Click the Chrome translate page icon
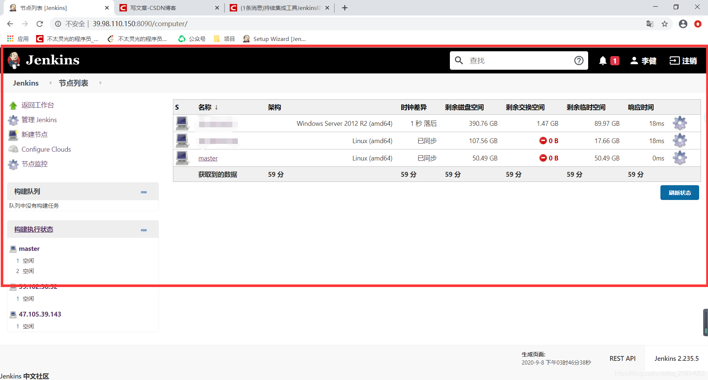 pos(650,24)
